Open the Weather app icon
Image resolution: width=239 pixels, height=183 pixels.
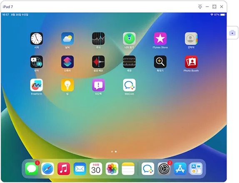(67, 39)
